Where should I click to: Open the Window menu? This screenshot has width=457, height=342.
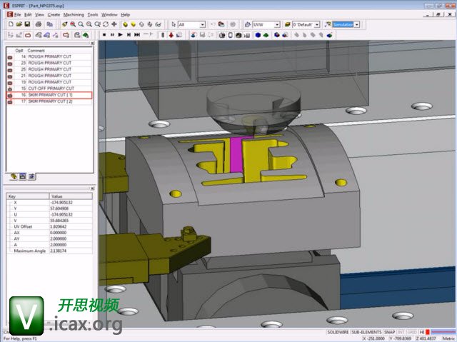pyautogui.click(x=109, y=14)
